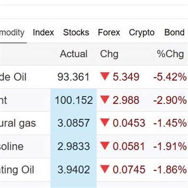
Task: Click the red down arrow beside 0.0745
Action: 105,170
